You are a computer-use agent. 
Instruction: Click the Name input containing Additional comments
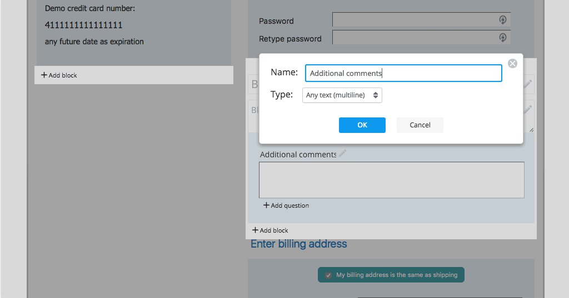coord(403,73)
